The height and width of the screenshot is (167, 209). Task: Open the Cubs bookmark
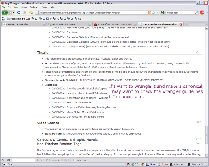coord(26,19)
